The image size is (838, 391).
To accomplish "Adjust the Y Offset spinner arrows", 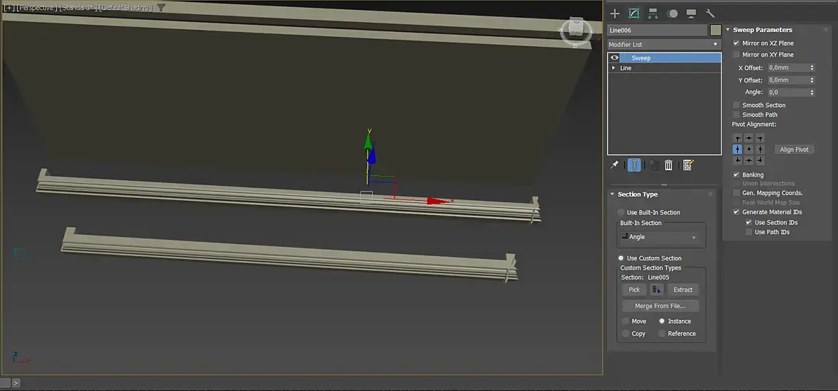I will pos(812,80).
